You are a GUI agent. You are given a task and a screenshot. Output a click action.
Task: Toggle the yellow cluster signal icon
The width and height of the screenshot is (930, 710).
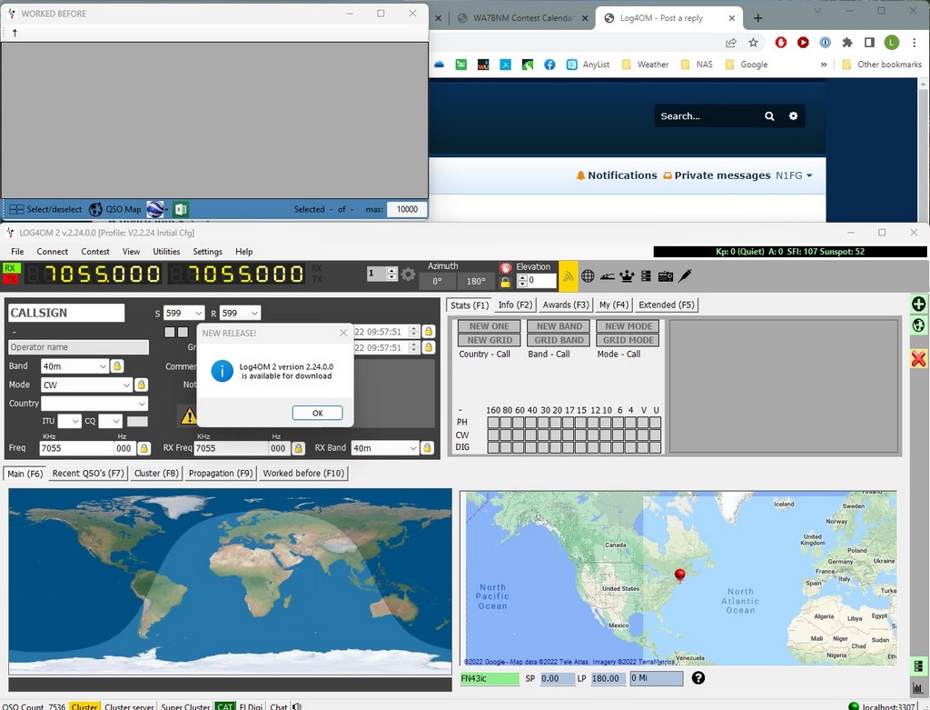tap(569, 276)
